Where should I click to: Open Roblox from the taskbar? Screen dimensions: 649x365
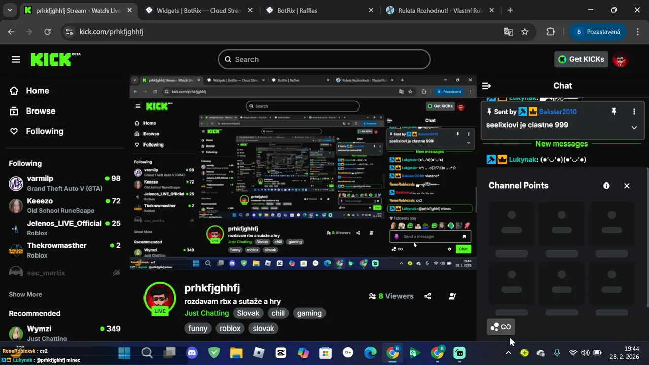tap(259, 353)
